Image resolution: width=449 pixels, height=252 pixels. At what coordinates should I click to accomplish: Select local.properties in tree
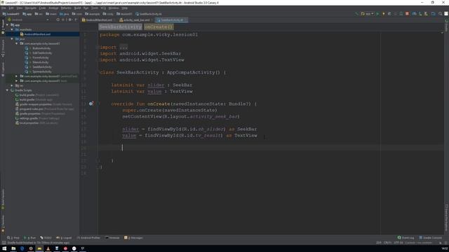(x=36, y=123)
